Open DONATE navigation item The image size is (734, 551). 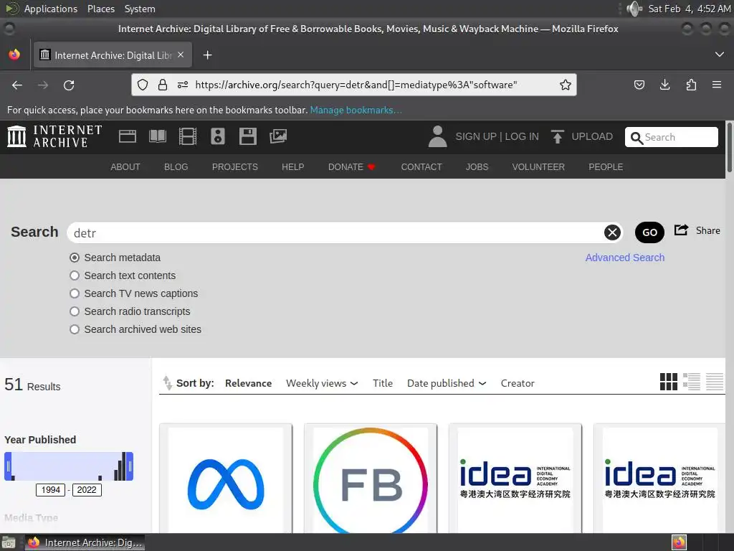click(351, 166)
